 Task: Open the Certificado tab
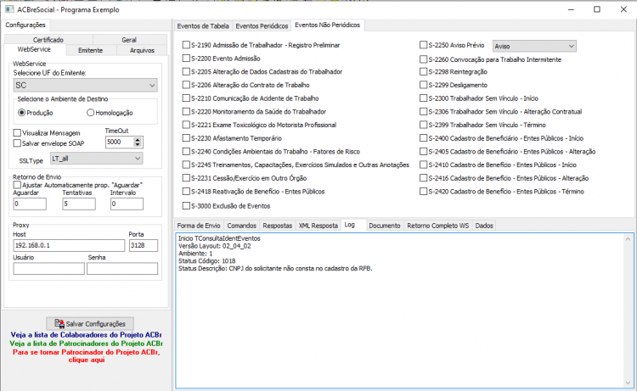(48, 40)
